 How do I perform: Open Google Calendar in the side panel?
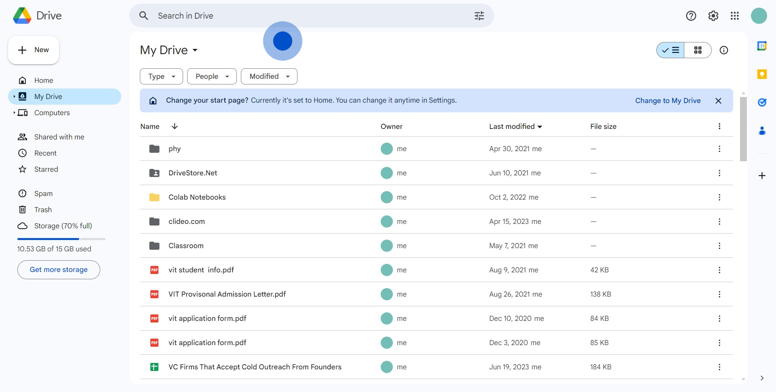(x=762, y=46)
